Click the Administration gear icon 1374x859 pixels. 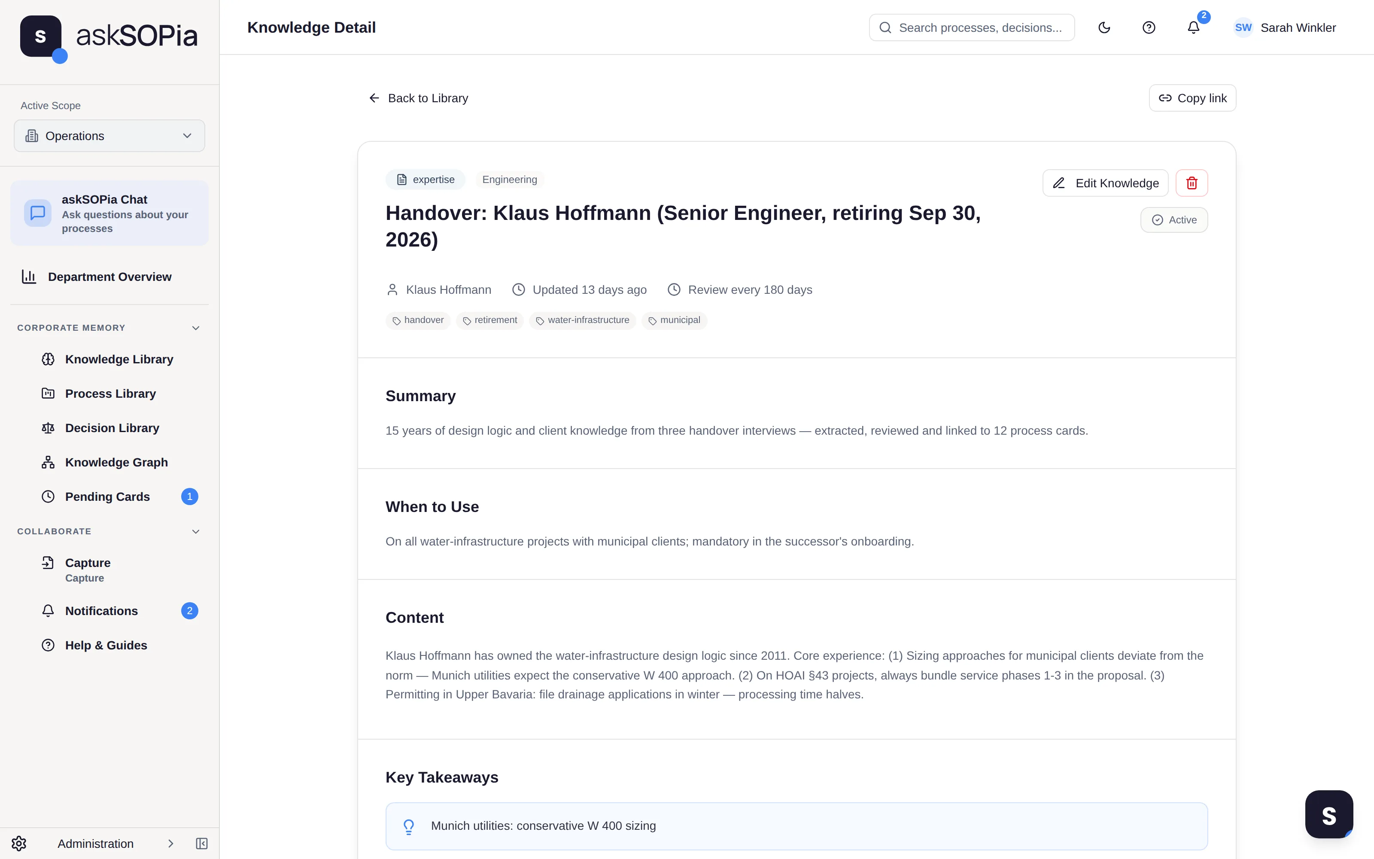[x=19, y=844]
